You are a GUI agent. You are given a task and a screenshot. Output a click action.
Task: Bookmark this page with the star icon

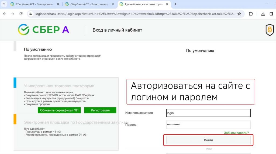(x=239, y=14)
